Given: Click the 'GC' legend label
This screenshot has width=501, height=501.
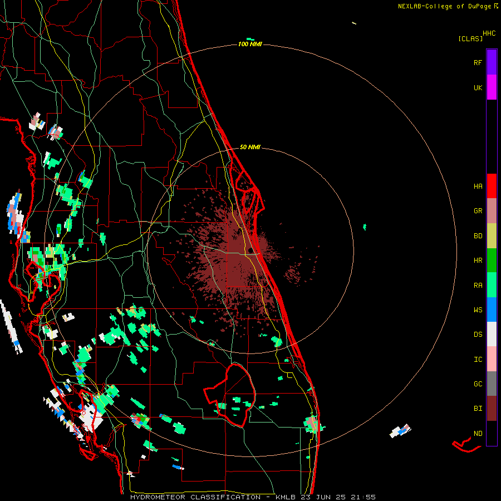Looking at the screenshot, I should [x=478, y=384].
